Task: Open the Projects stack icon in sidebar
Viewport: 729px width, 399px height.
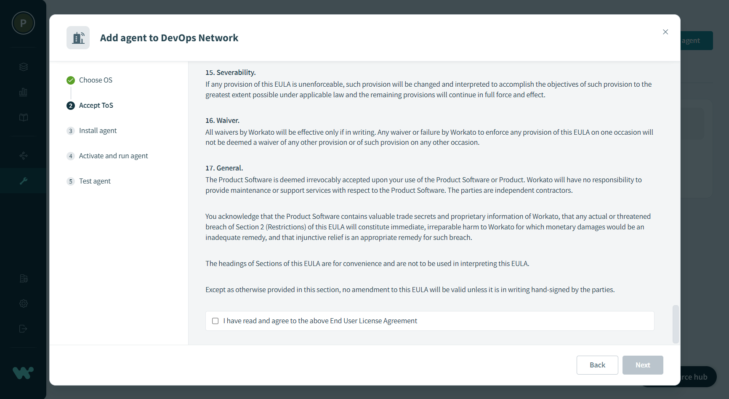Action: tap(24, 67)
